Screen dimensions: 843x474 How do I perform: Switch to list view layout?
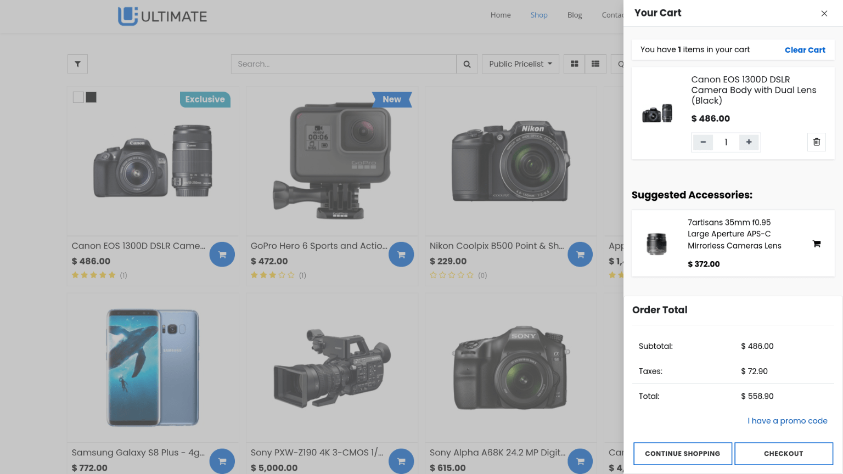[x=595, y=64]
